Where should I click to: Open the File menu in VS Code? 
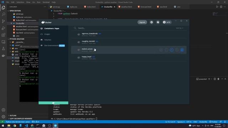coord(7,2)
